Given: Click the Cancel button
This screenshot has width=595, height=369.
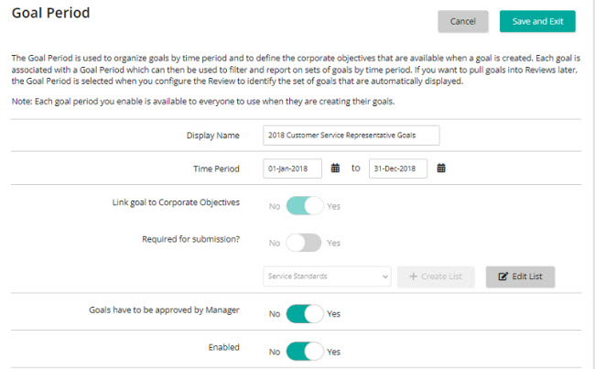Looking at the screenshot, I should (463, 21).
